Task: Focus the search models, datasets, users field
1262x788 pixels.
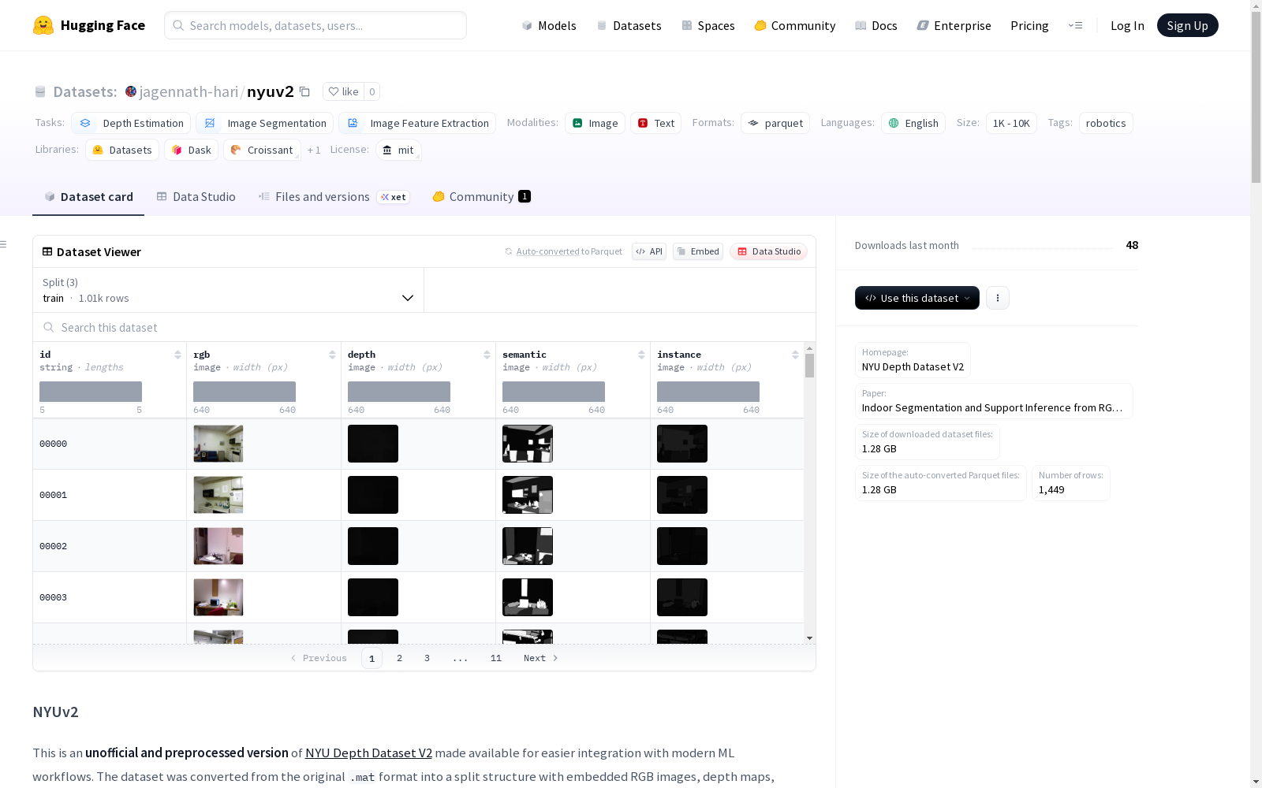Action: [x=315, y=25]
